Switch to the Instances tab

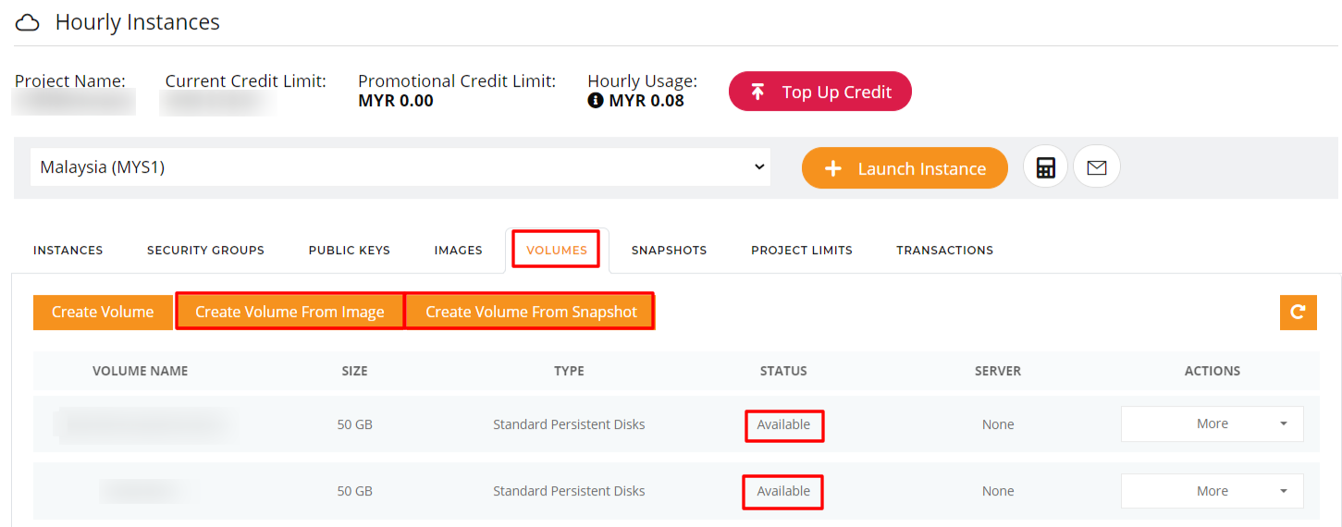click(x=68, y=251)
